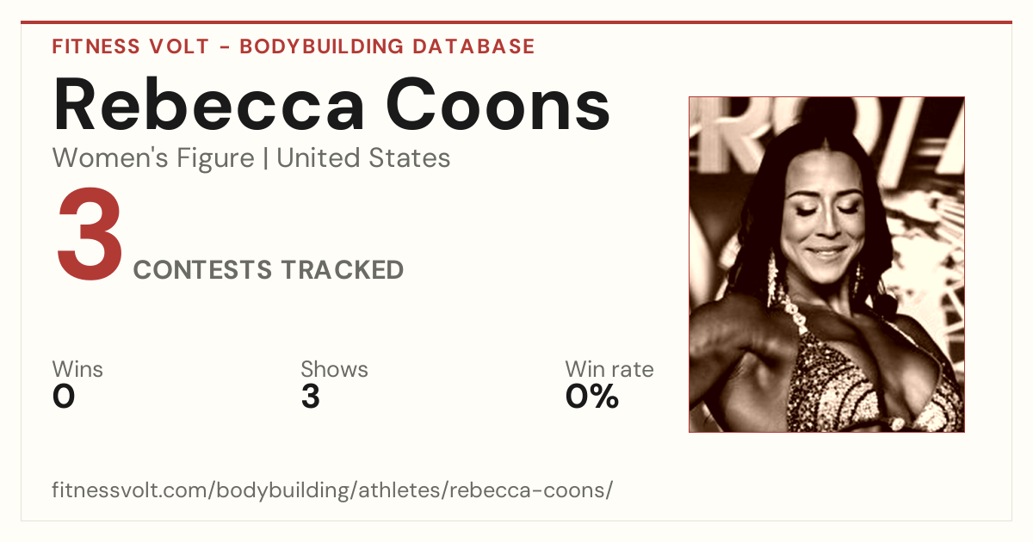
Task: Click the Win rate label
Action: tap(609, 370)
